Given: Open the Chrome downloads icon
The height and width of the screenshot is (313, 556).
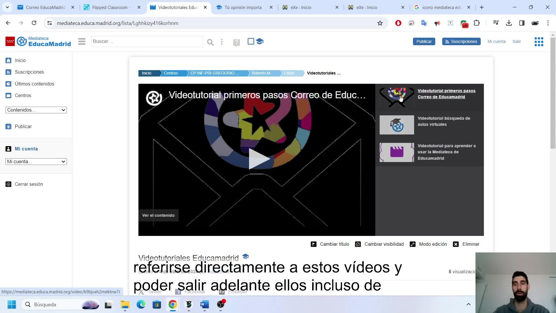Looking at the screenshot, I should [x=509, y=23].
